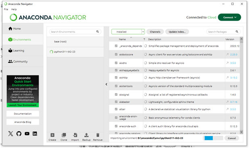Toggle the aioitertools package checkbox

(116, 86)
